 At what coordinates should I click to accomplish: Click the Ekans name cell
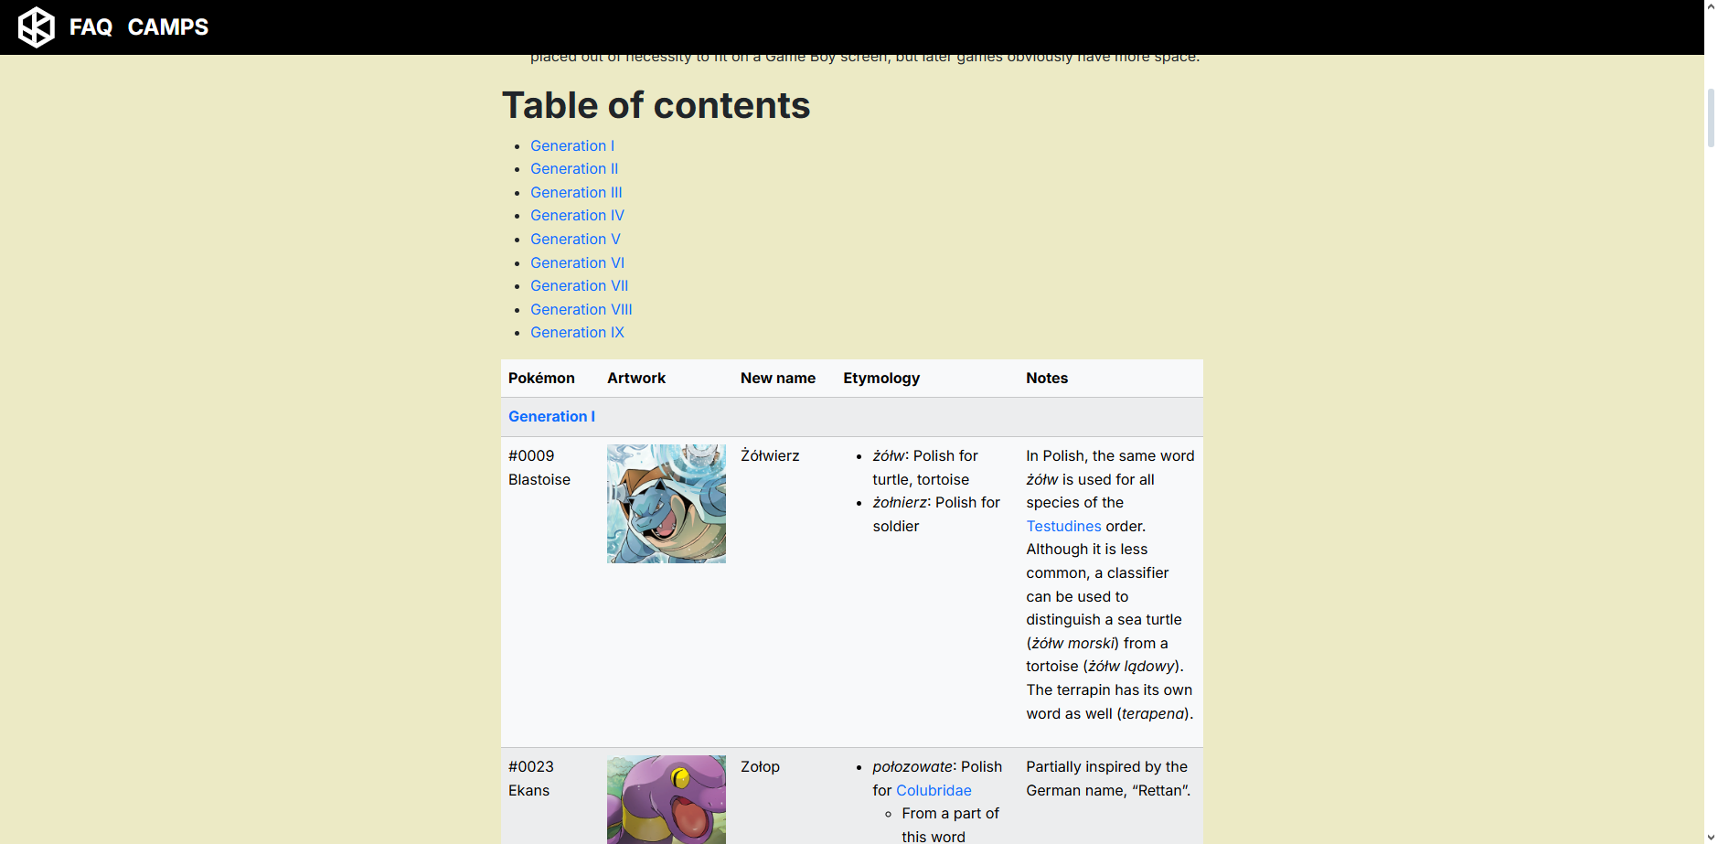528,790
